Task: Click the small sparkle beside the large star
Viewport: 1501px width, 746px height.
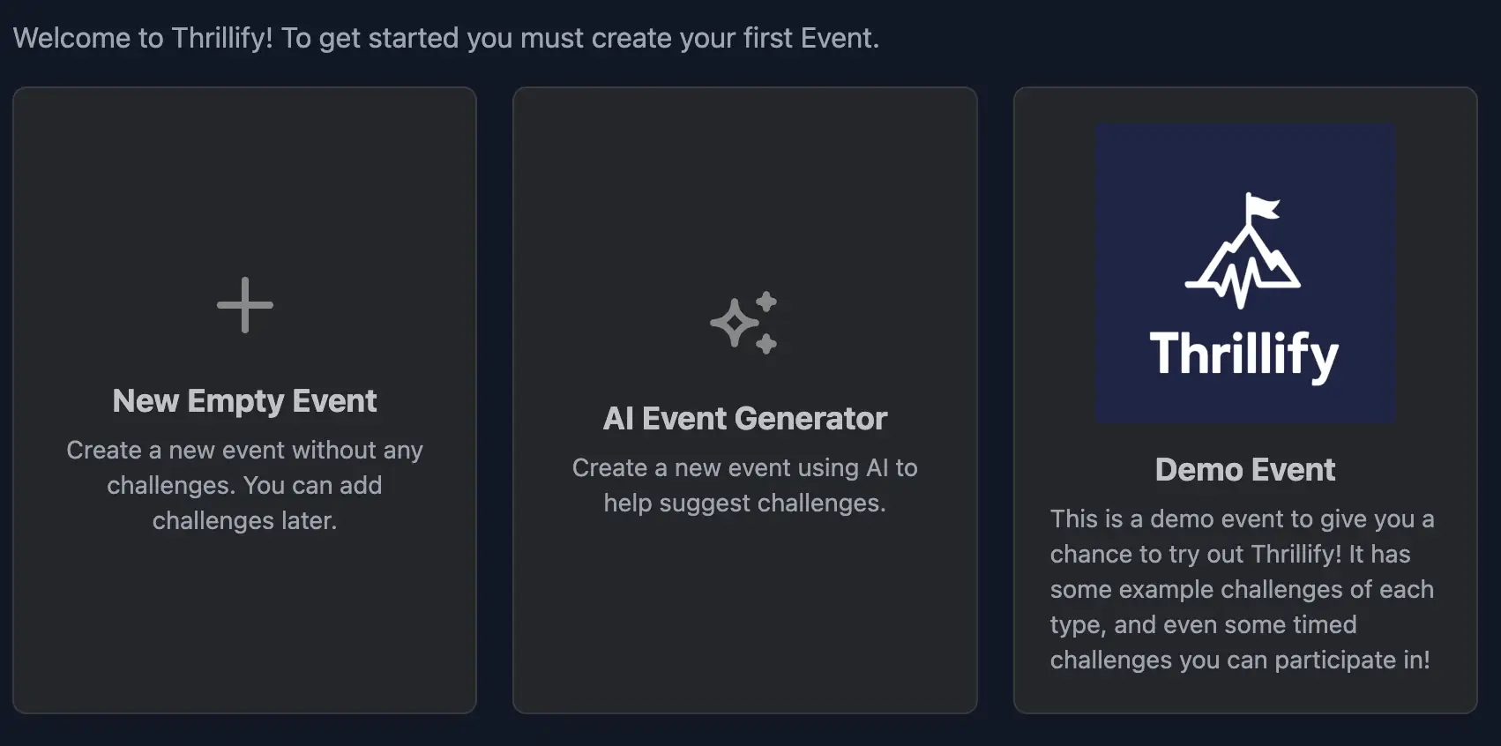Action: 765,301
